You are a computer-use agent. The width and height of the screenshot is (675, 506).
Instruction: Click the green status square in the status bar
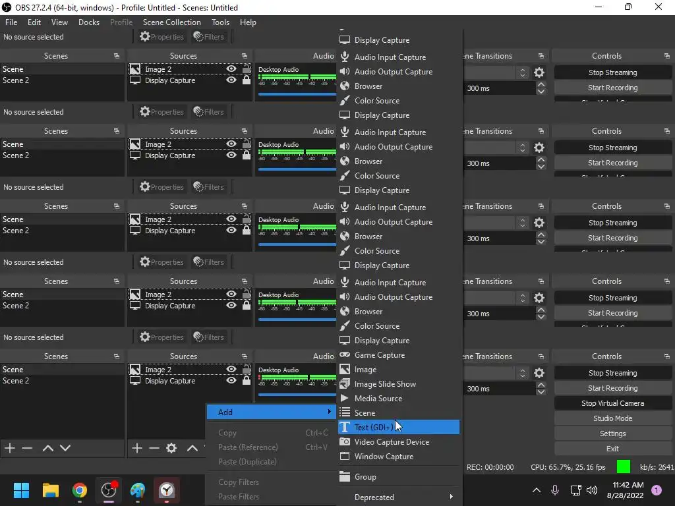click(x=624, y=467)
